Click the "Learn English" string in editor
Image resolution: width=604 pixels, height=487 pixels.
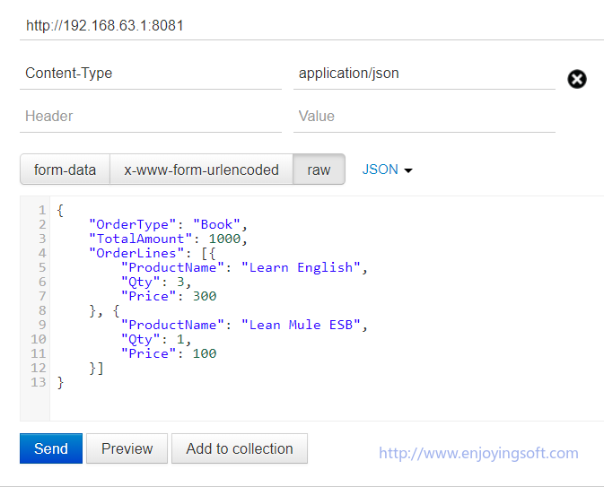coord(303,267)
